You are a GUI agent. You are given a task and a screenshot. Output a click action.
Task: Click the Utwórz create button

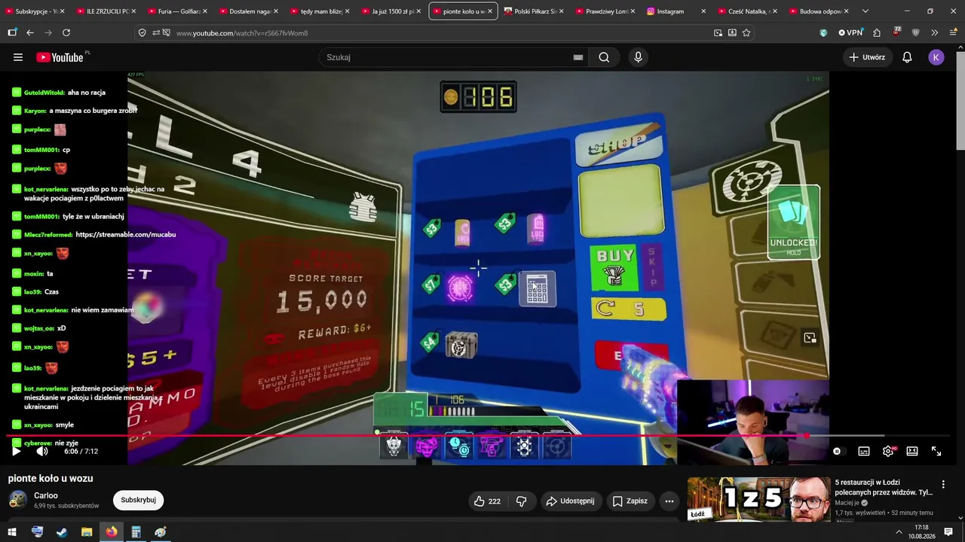pyautogui.click(x=867, y=57)
